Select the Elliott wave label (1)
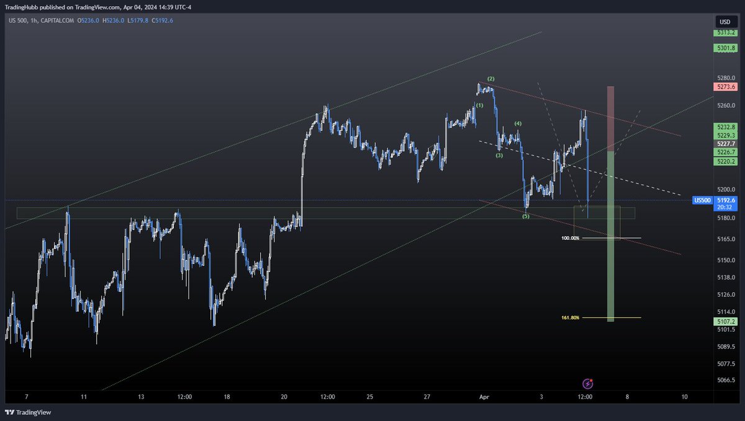This screenshot has height=421, width=745. [479, 105]
